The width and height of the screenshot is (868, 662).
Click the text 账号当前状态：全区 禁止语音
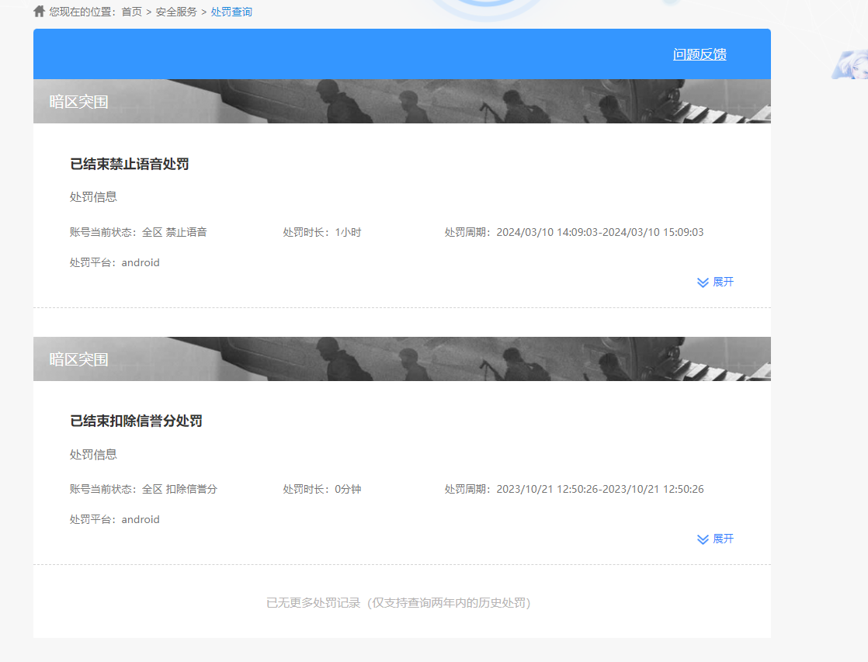coord(138,232)
